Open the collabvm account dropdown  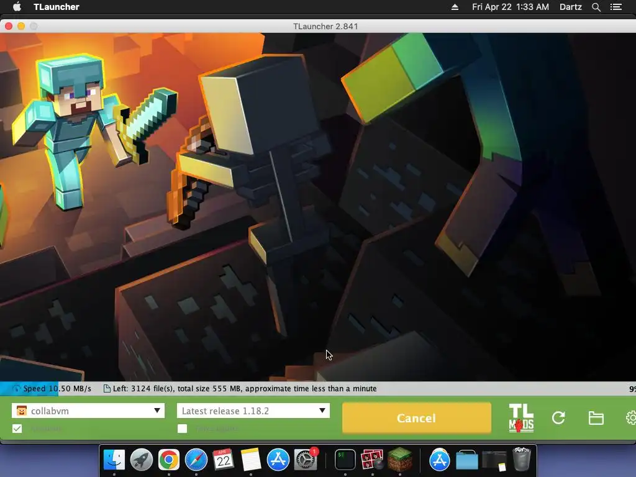tap(88, 411)
